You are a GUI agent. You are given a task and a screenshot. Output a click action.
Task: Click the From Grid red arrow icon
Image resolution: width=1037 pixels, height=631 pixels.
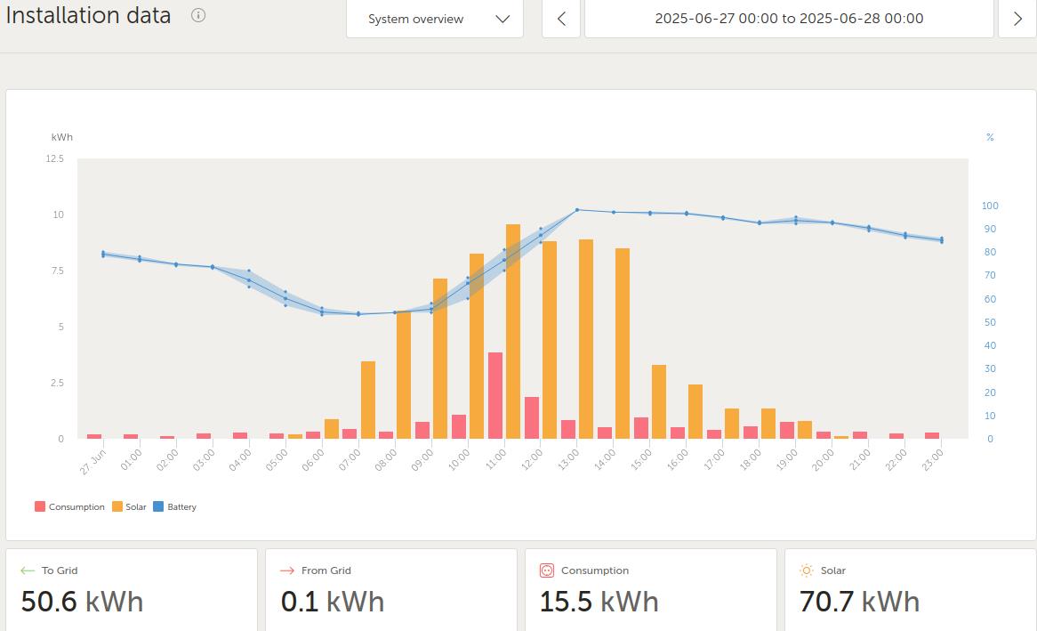[287, 570]
